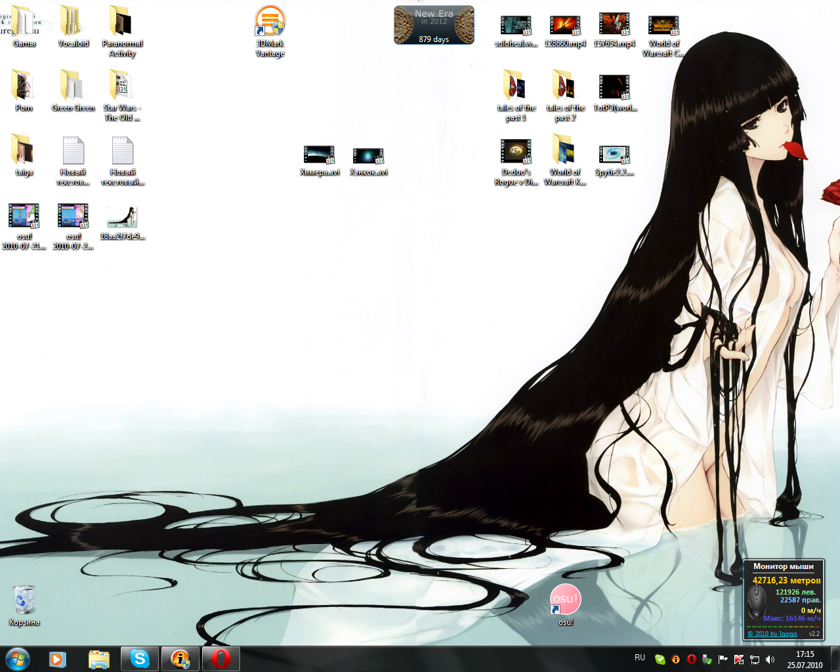Switch to Skype window in taskbar
Image resolution: width=840 pixels, height=672 pixels.
point(140,659)
